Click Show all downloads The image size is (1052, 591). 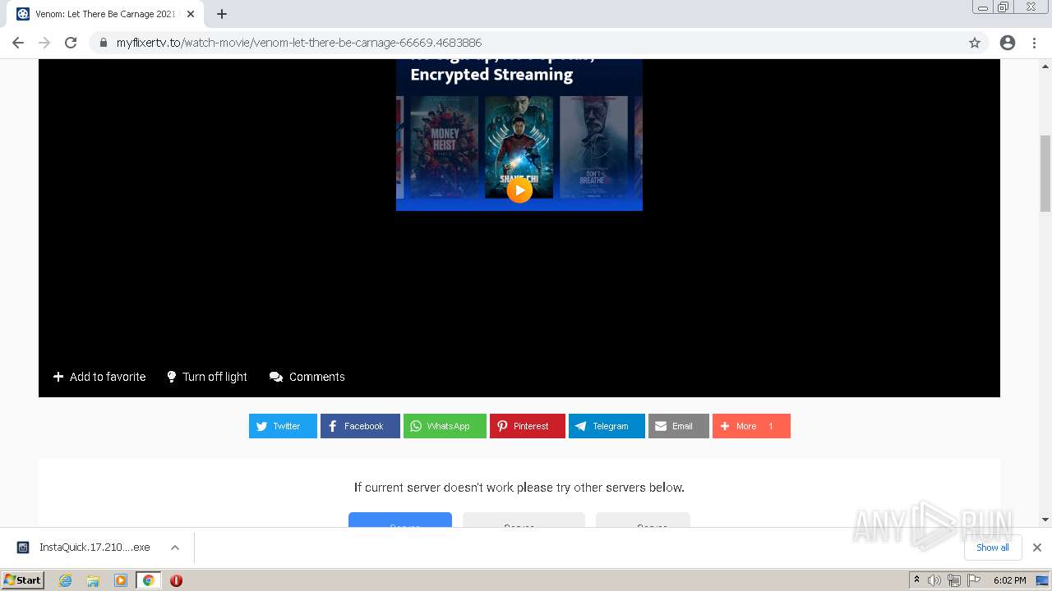coord(993,547)
